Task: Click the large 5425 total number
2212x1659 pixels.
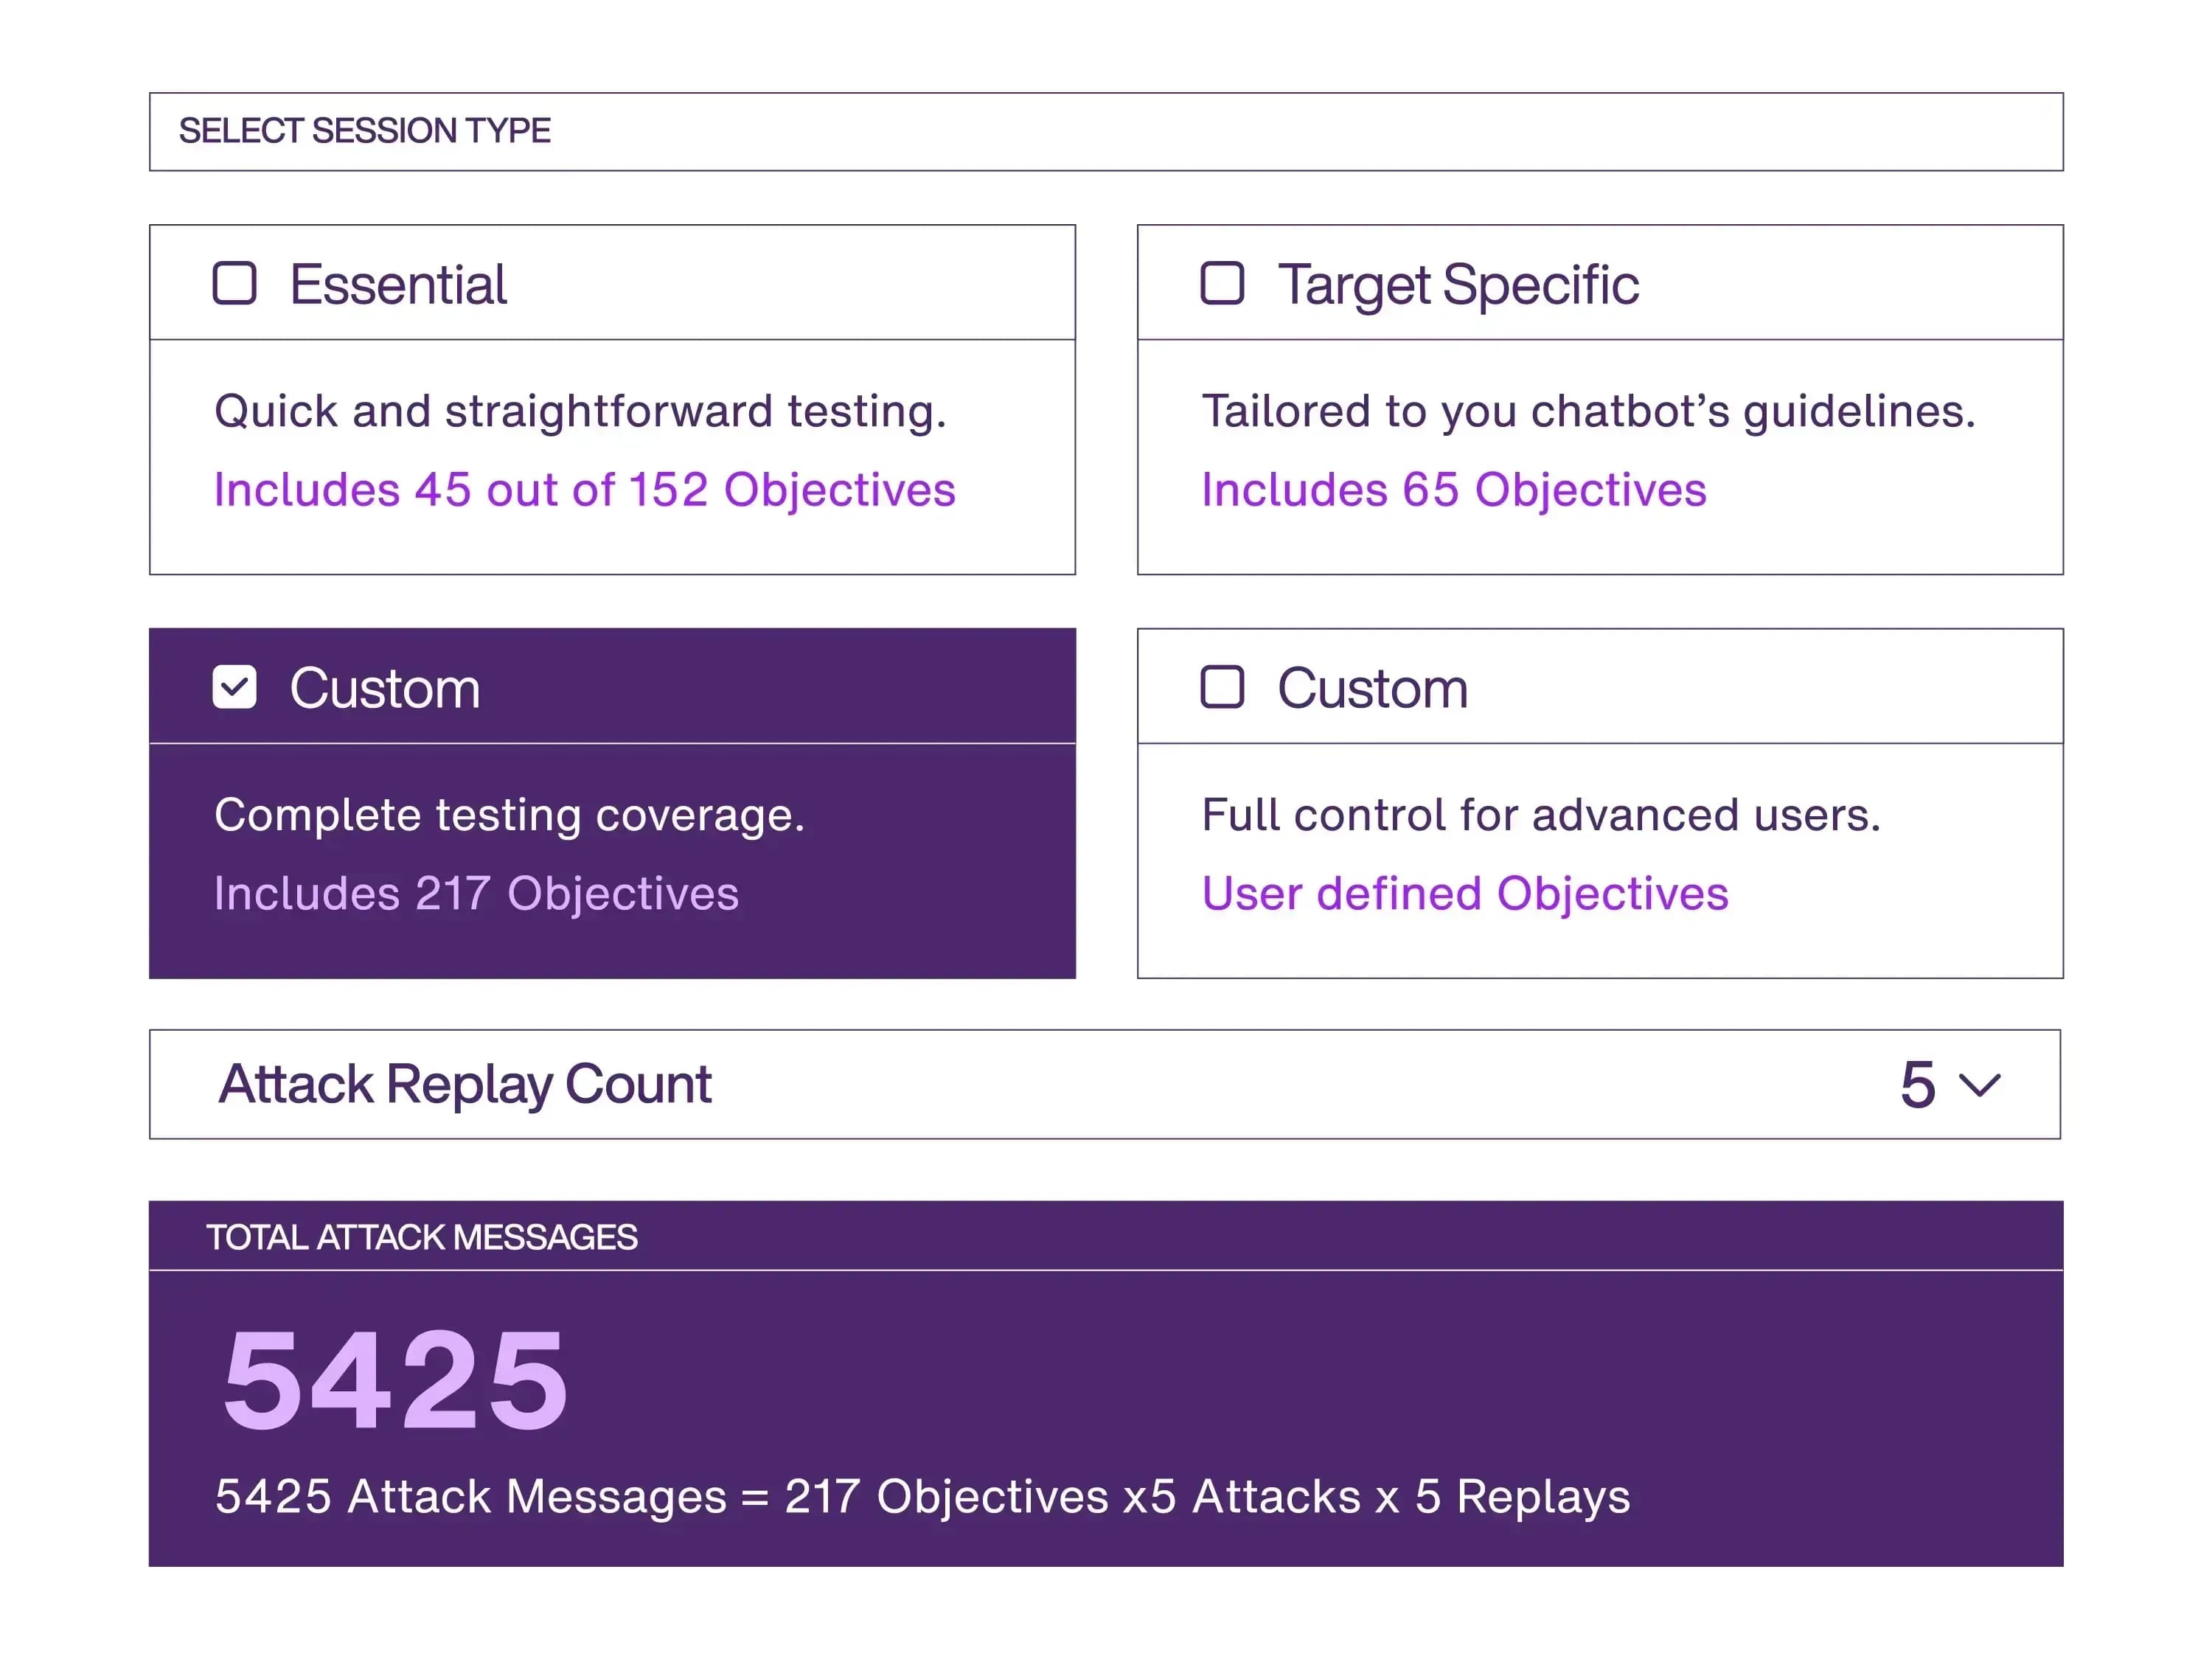Action: click(395, 1380)
